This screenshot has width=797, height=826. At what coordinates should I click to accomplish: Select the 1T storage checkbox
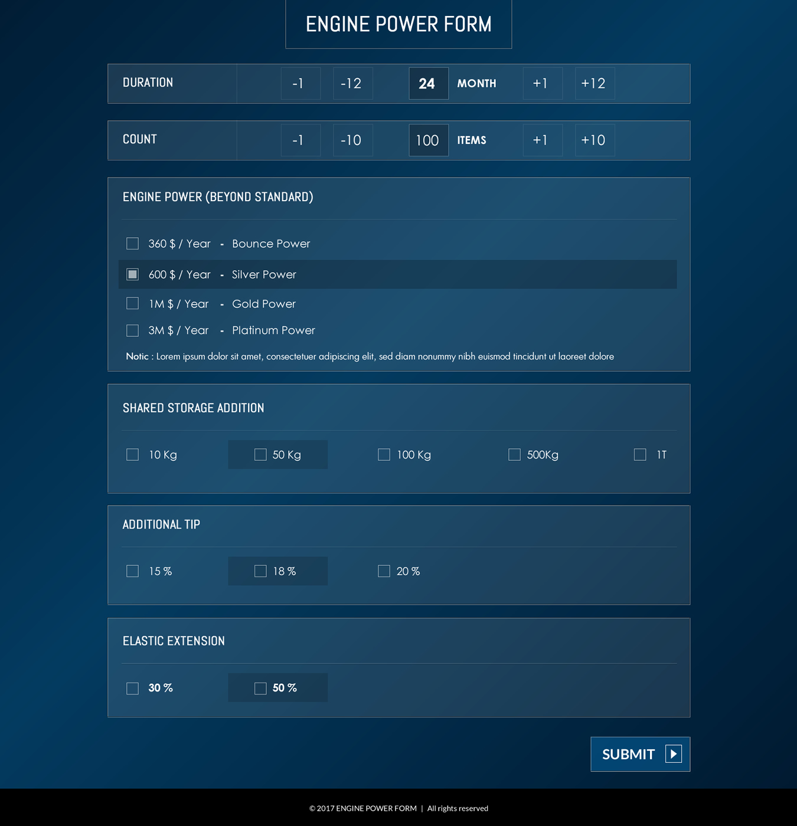[x=640, y=454]
